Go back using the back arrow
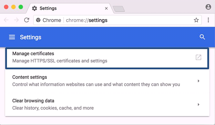Screen dimensions: 215x125 click(6, 20)
